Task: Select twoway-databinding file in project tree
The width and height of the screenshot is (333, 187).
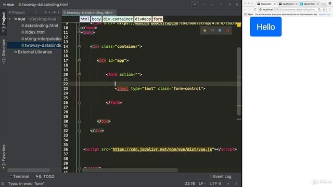Action: coord(42,45)
